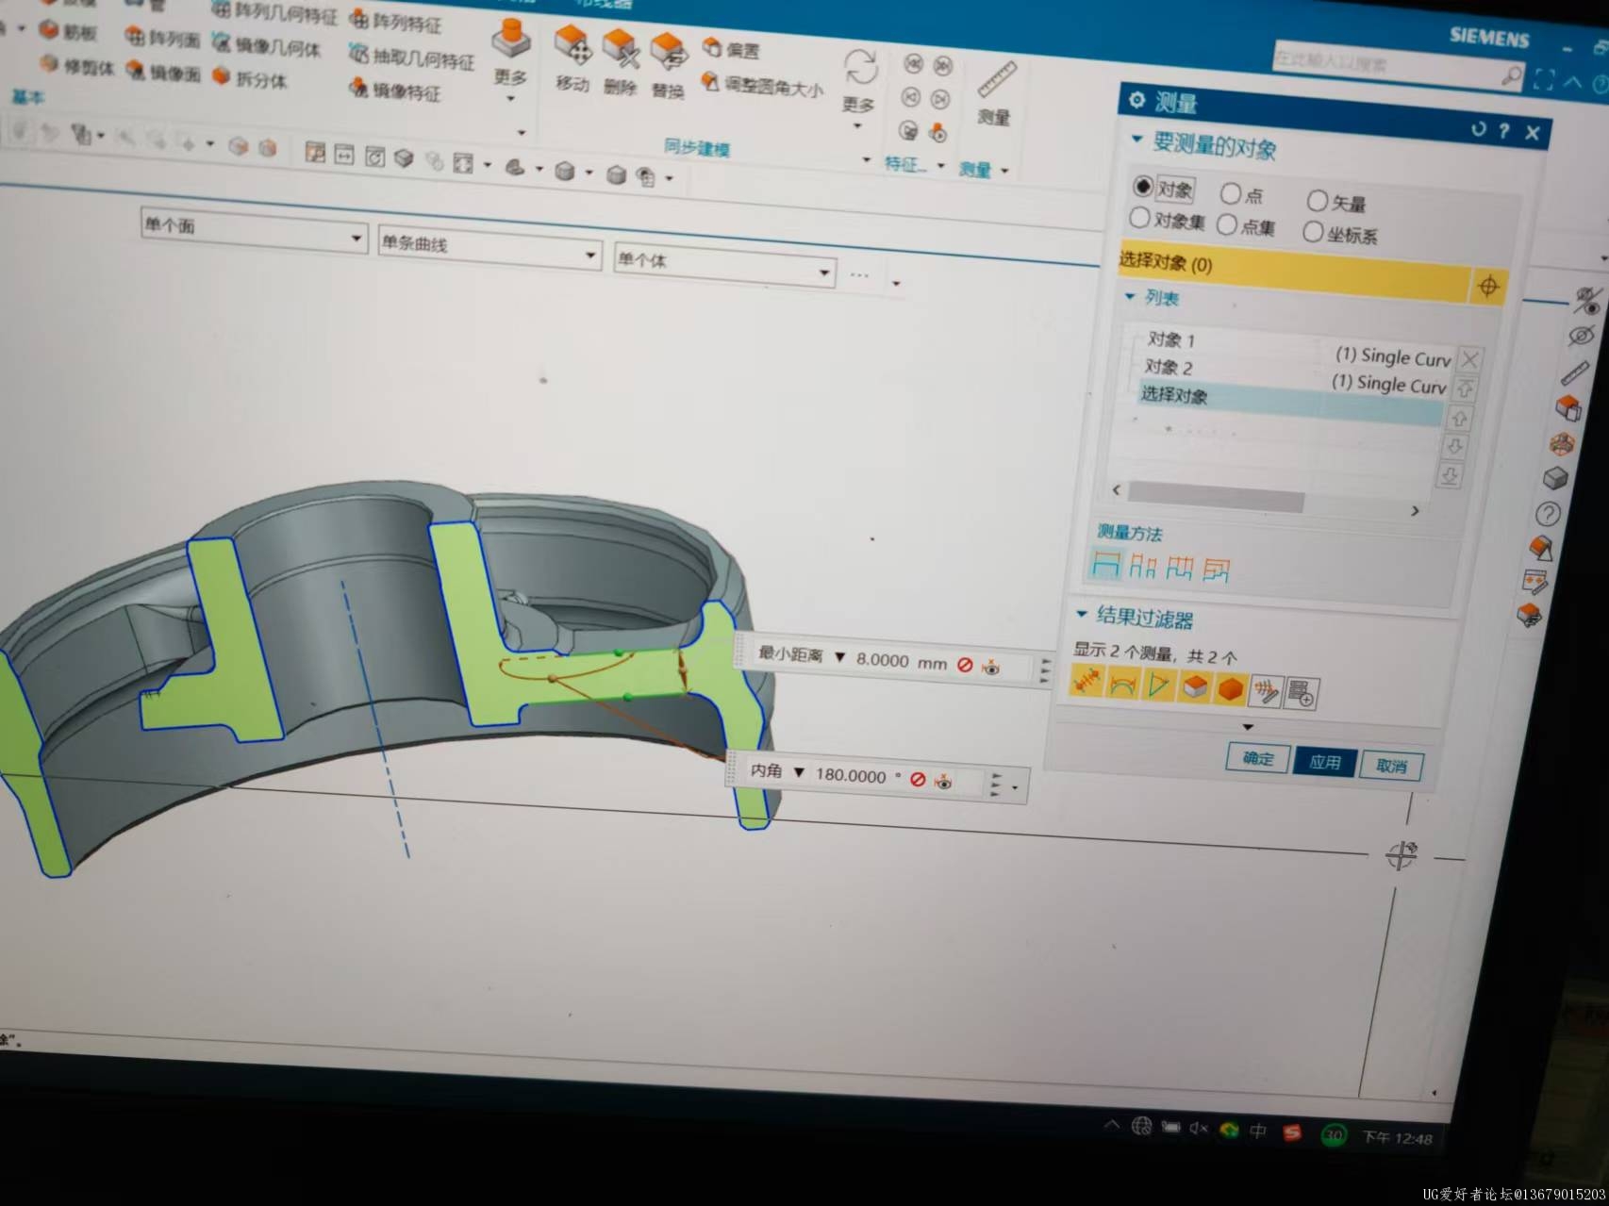
Task: Click the muted speaker icon in taskbar
Action: click(x=1199, y=1129)
